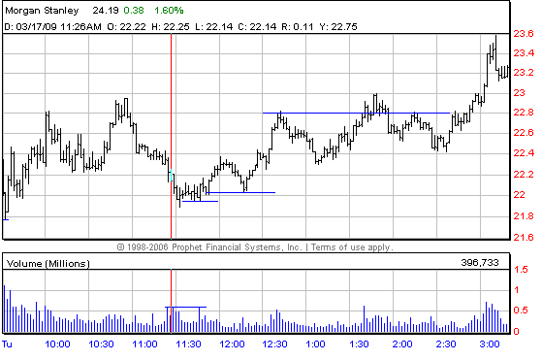This screenshot has width=542, height=360.
Task: Click the 'Tu' day label on time axis
Action: (7, 344)
